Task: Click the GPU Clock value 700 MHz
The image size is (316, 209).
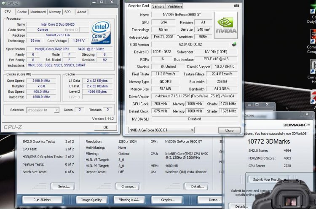Action: (x=161, y=104)
